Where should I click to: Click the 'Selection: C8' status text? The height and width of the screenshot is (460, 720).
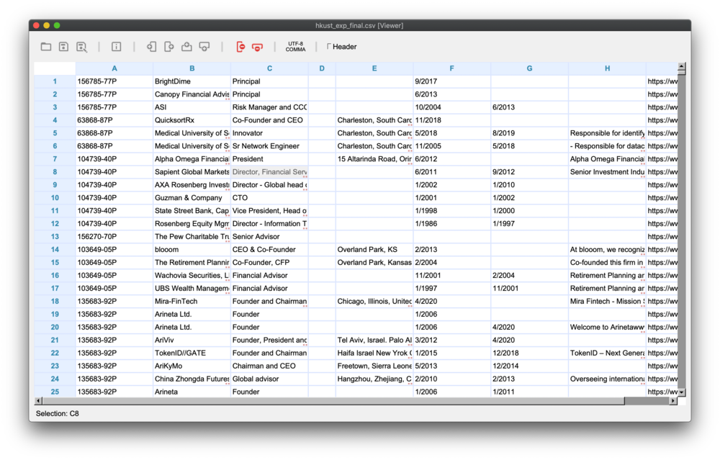58,413
